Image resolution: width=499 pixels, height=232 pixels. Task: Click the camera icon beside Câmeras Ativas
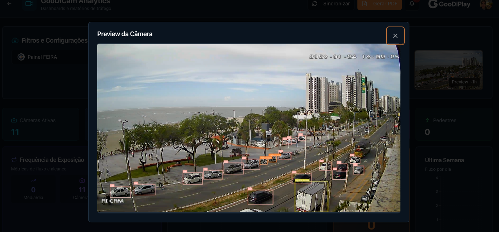pos(14,120)
